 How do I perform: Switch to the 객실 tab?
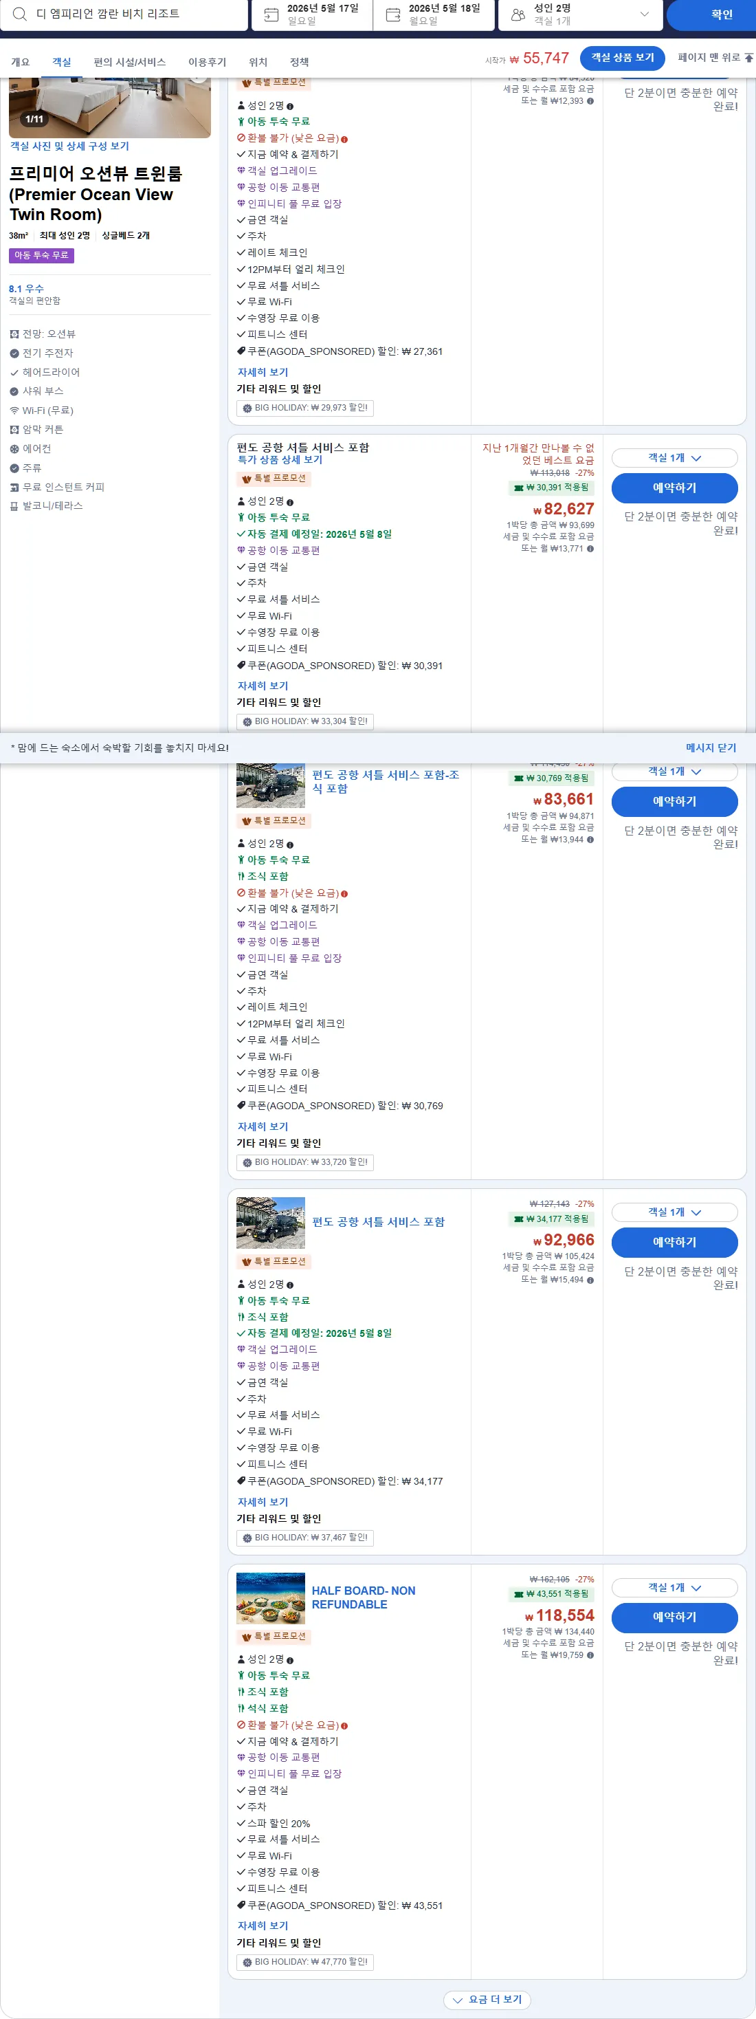62,62
